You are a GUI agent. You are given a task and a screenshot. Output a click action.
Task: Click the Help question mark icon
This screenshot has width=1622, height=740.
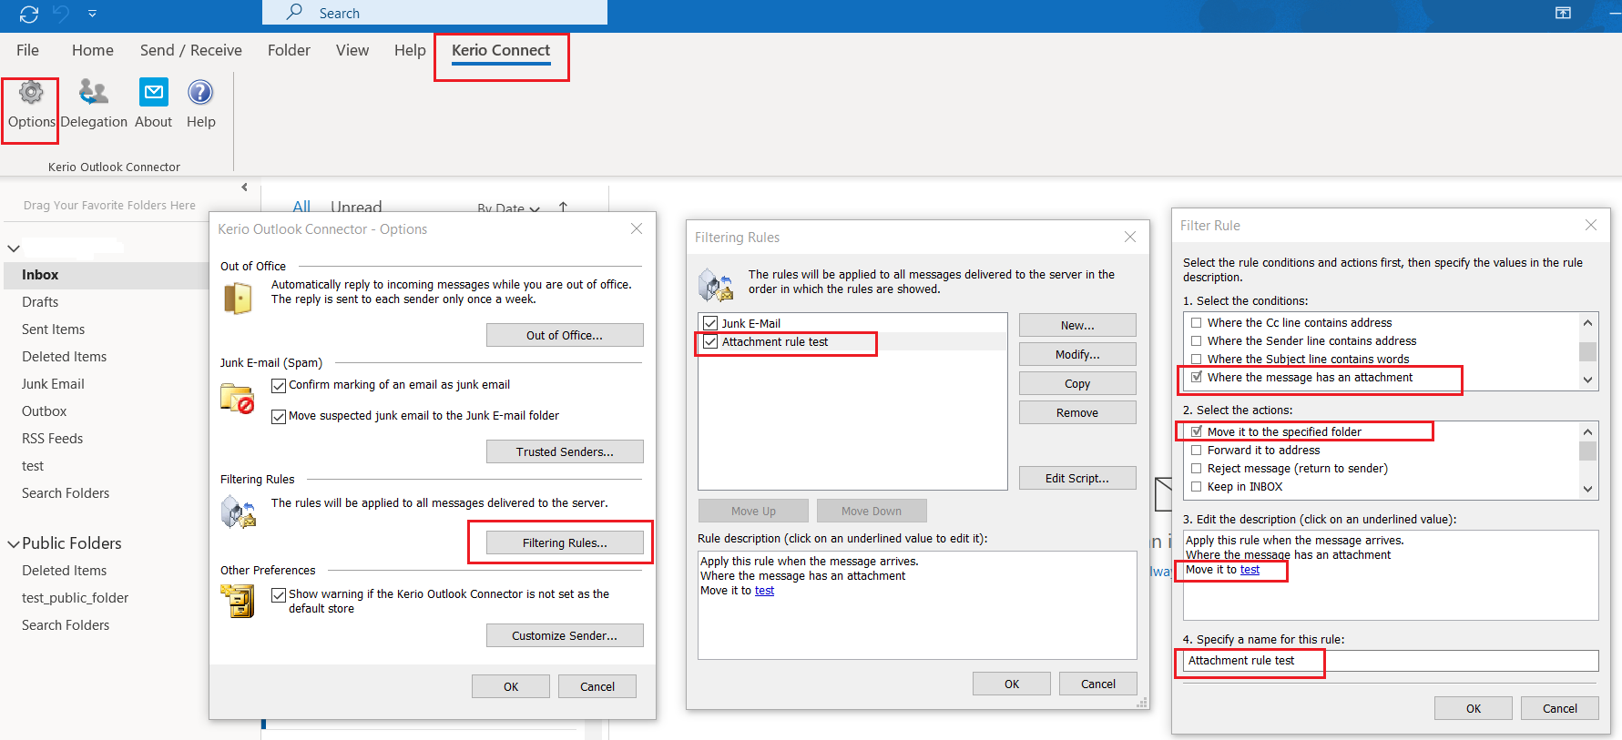coord(200,92)
